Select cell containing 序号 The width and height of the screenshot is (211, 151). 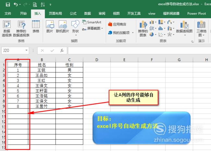18,65
